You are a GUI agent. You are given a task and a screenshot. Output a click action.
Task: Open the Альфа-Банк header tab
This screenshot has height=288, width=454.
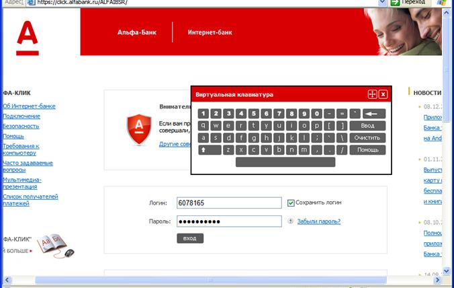pos(137,32)
